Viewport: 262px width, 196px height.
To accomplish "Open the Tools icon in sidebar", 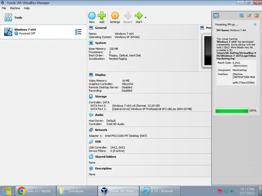I will [x=8, y=17].
